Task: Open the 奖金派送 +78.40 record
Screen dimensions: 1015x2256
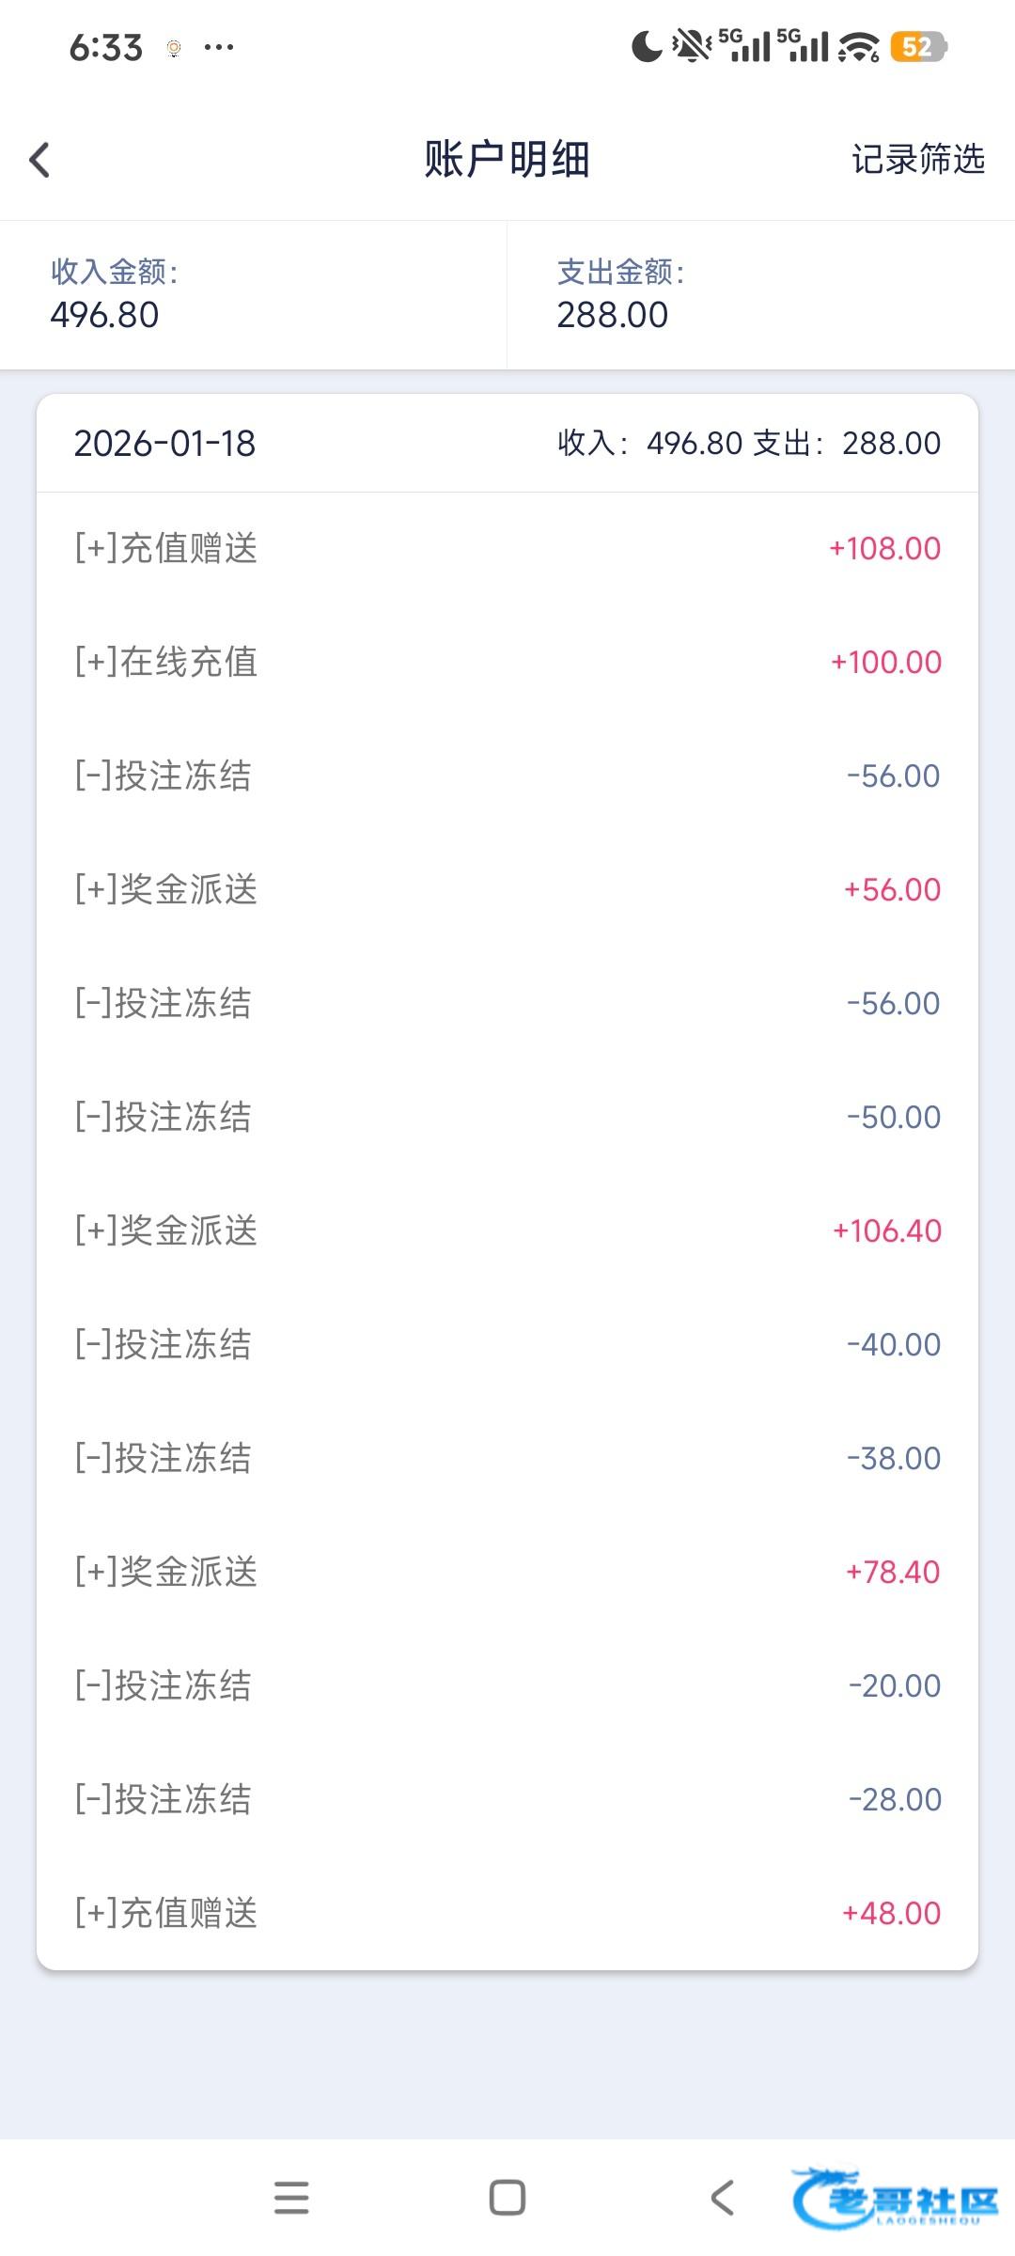Action: coord(507,1572)
